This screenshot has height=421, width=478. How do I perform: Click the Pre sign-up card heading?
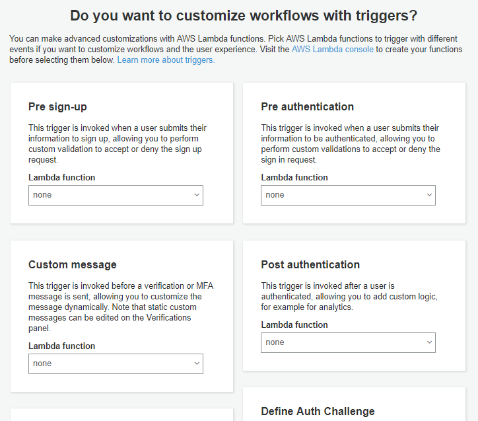point(57,106)
